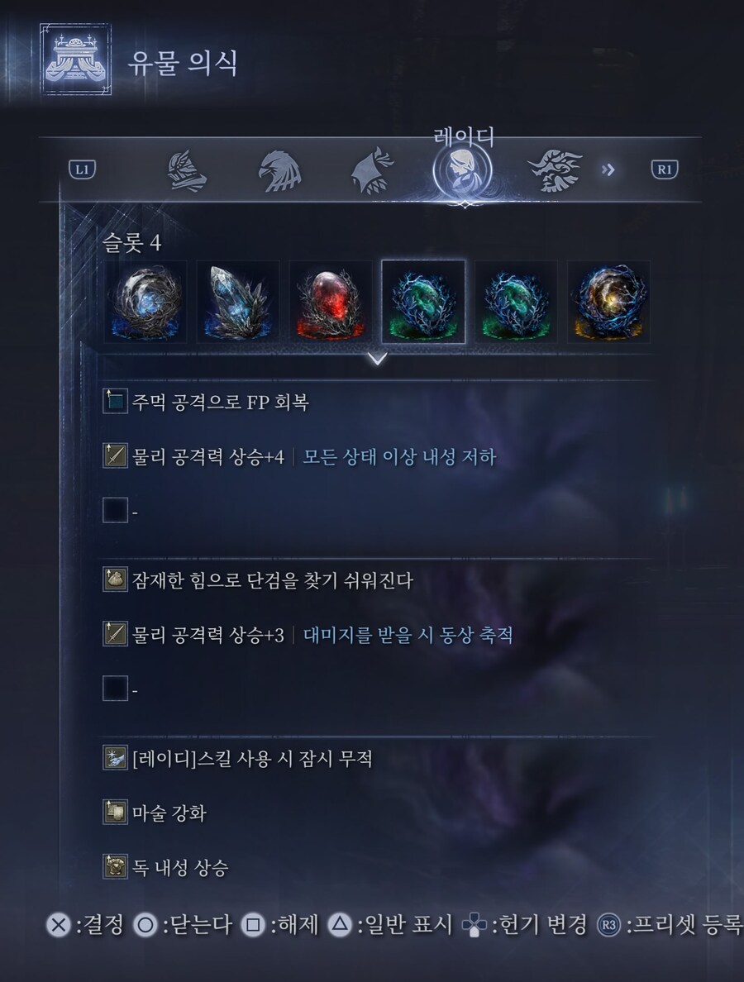
Task: Pick the pale blue crystal shard relic
Action: (x=237, y=302)
